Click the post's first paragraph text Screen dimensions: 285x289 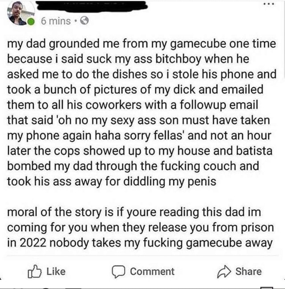pyautogui.click(x=142, y=112)
